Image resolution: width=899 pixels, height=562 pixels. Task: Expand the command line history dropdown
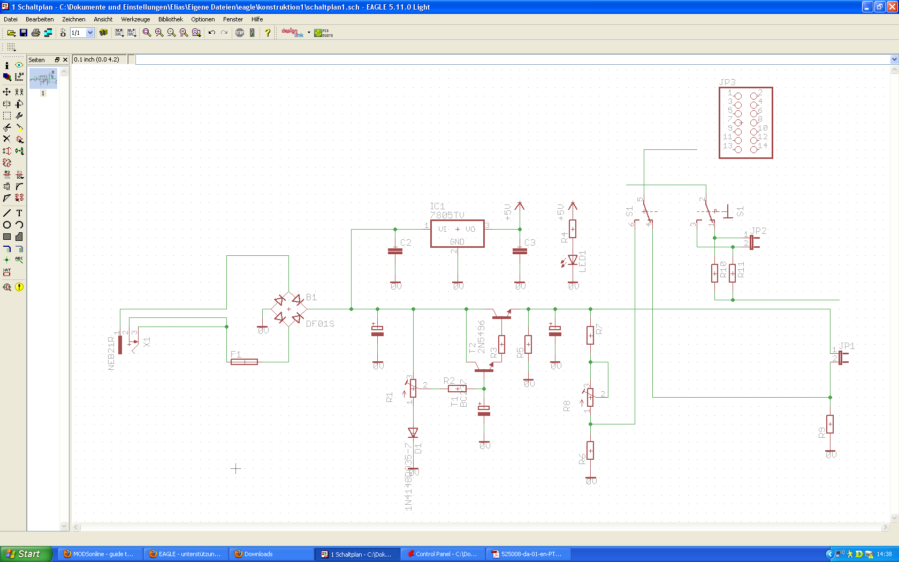[894, 59]
